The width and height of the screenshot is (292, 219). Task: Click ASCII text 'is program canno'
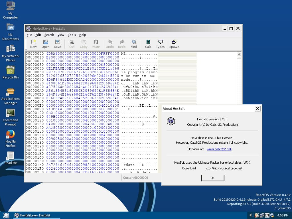click(x=139, y=72)
